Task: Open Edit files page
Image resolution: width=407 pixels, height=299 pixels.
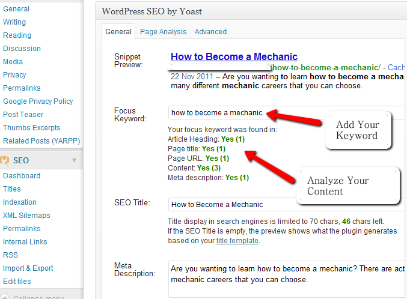Action: pyautogui.click(x=17, y=282)
